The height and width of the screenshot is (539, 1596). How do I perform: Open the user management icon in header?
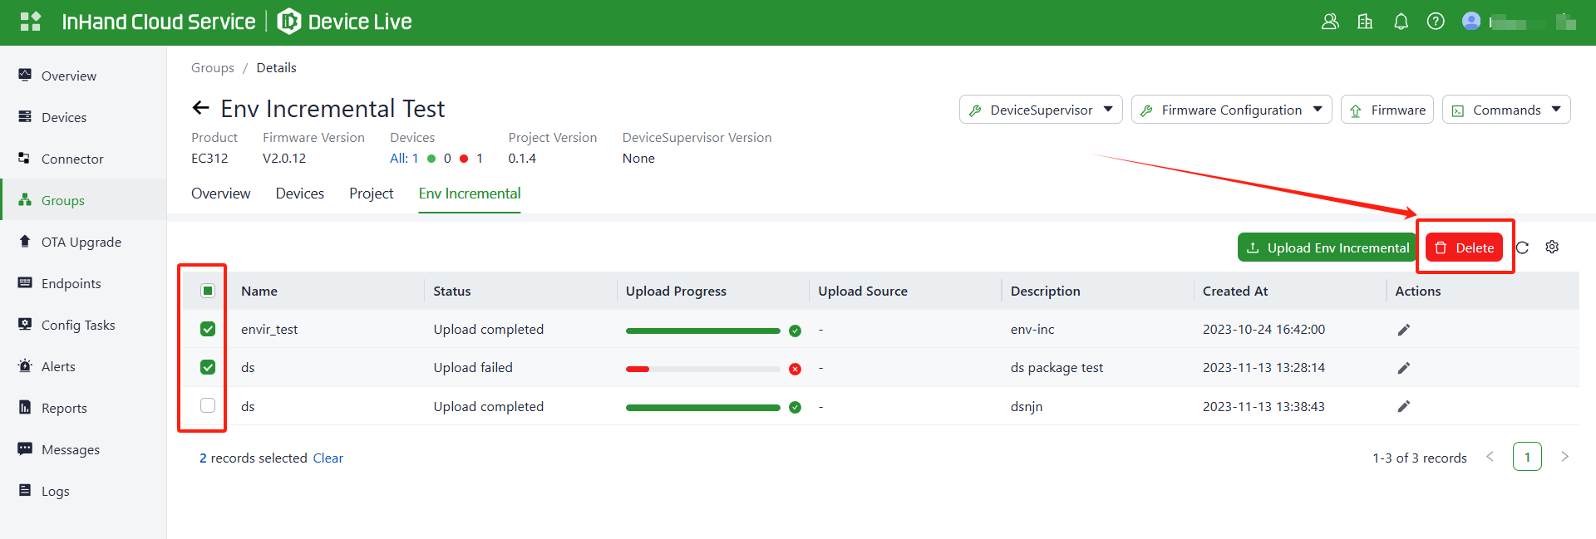pyautogui.click(x=1330, y=22)
